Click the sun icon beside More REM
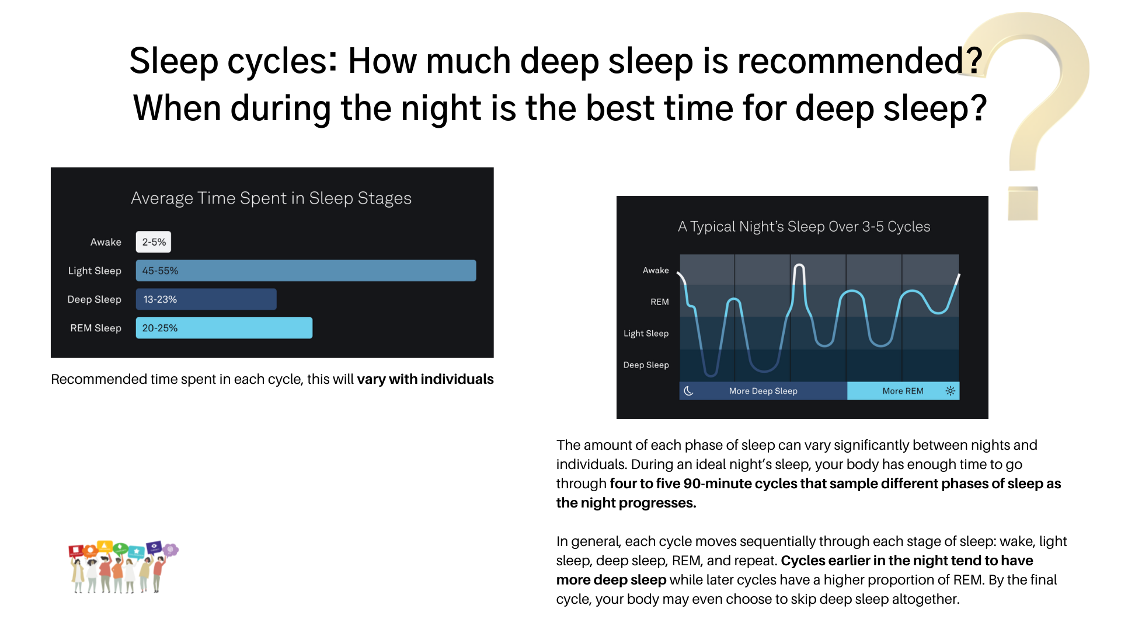Screen dimensions: 1121x630 coord(950,391)
